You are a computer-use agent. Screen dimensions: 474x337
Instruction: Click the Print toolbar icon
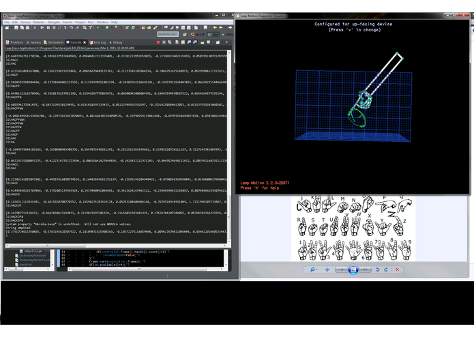coord(27,27)
